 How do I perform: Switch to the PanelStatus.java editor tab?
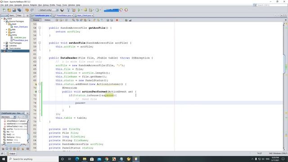tap(63, 16)
